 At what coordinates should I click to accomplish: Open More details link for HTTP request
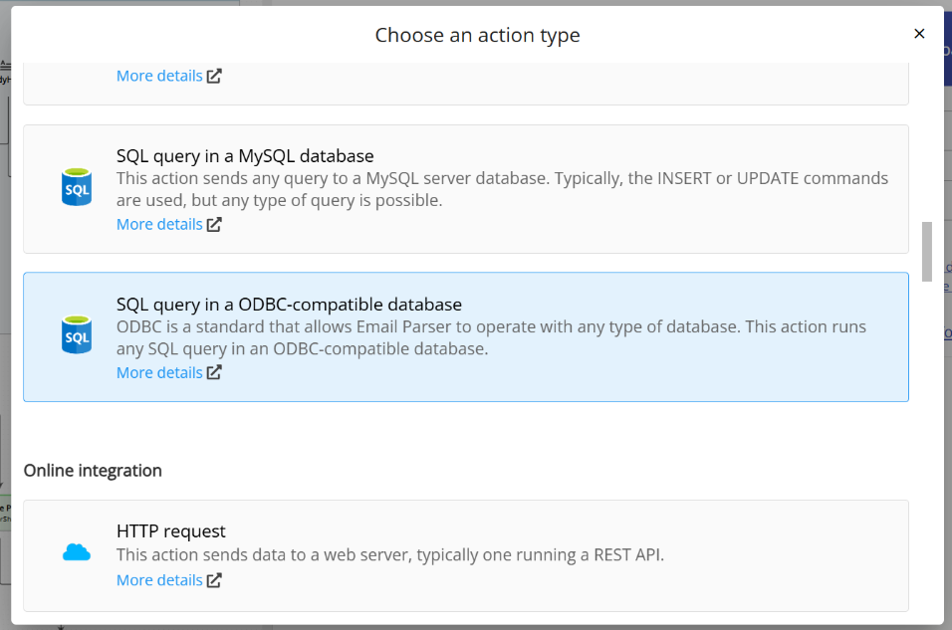point(159,580)
